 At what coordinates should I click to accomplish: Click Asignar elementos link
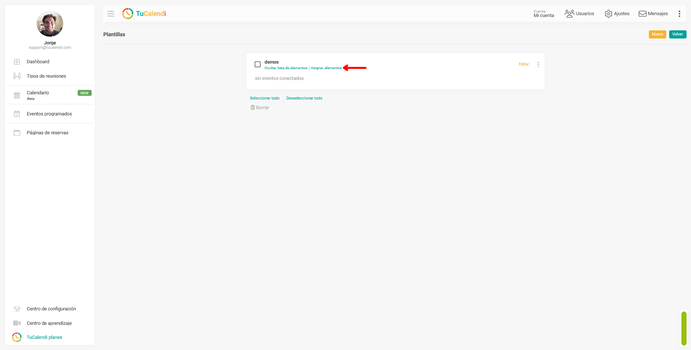pyautogui.click(x=326, y=68)
